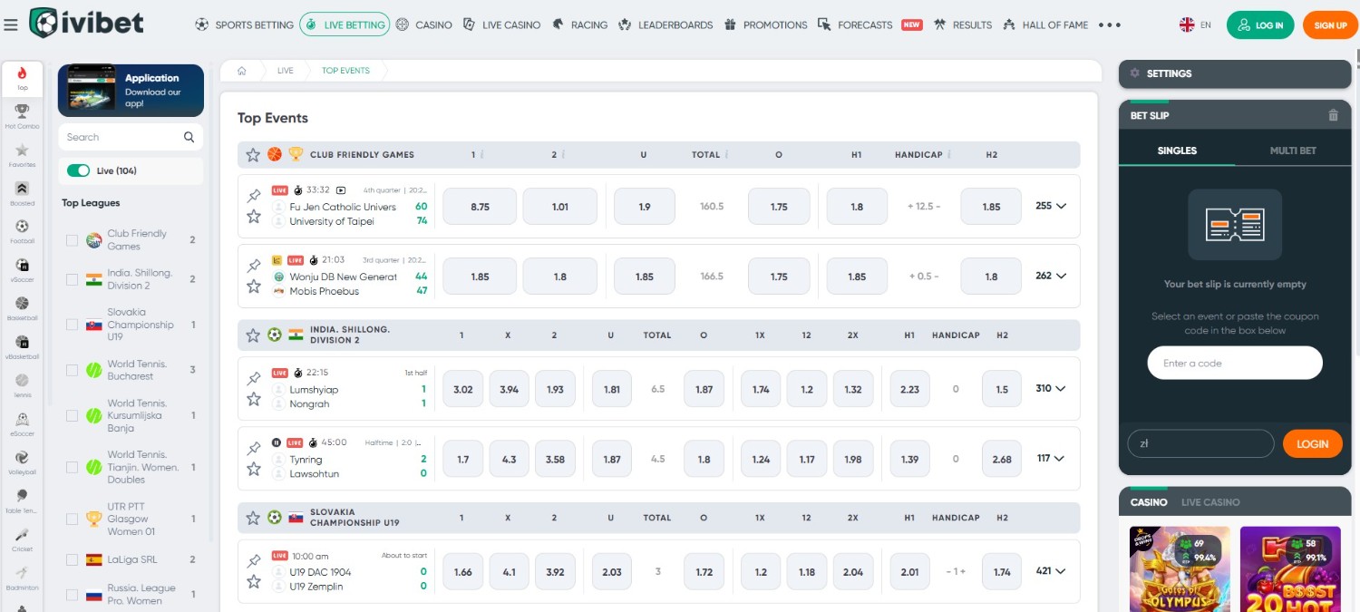Favorite the Club Friendly Games league star
The width and height of the screenshot is (1360, 612).
click(253, 155)
